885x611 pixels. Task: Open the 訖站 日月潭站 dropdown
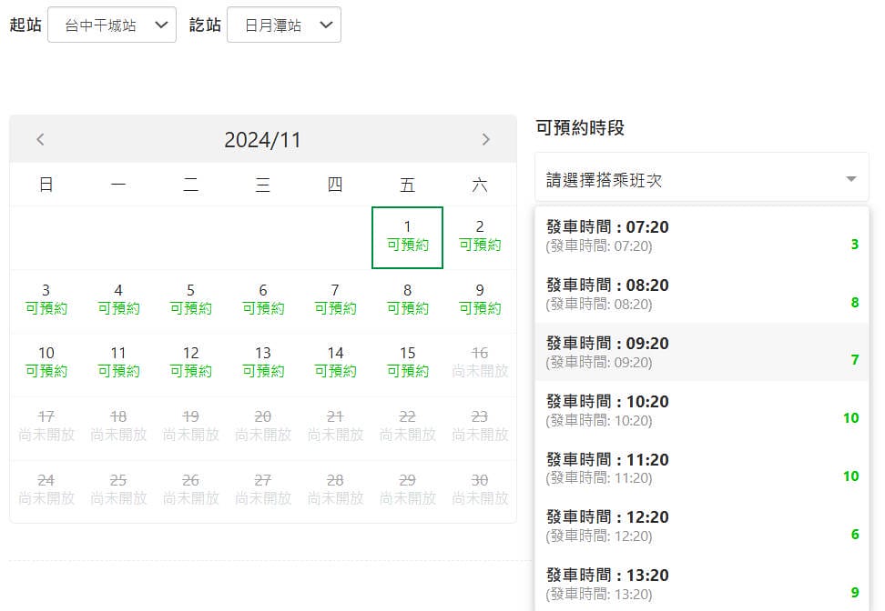pyautogui.click(x=284, y=25)
